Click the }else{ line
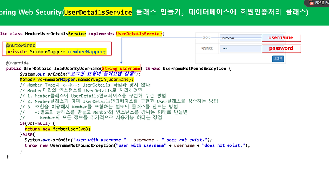Viewport: 329px width, 170px height. click(x=27, y=134)
